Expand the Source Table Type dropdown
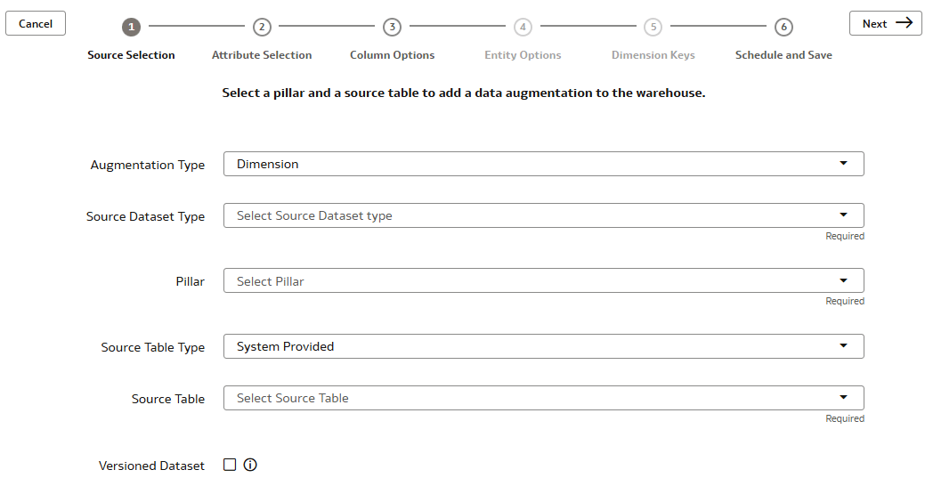 click(x=543, y=346)
